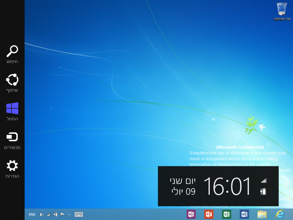Screen dimensions: 293x220
Task: Click the Start charm Windows logo
Action: coord(12,109)
